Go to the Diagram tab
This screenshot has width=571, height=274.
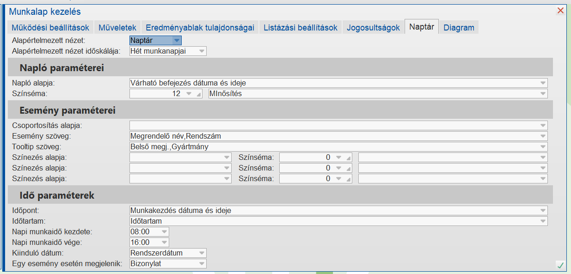tap(459, 27)
